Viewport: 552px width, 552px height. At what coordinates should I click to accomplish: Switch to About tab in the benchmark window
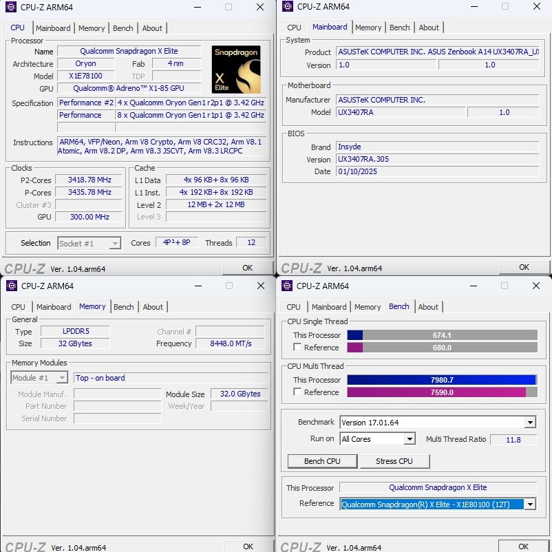point(428,307)
